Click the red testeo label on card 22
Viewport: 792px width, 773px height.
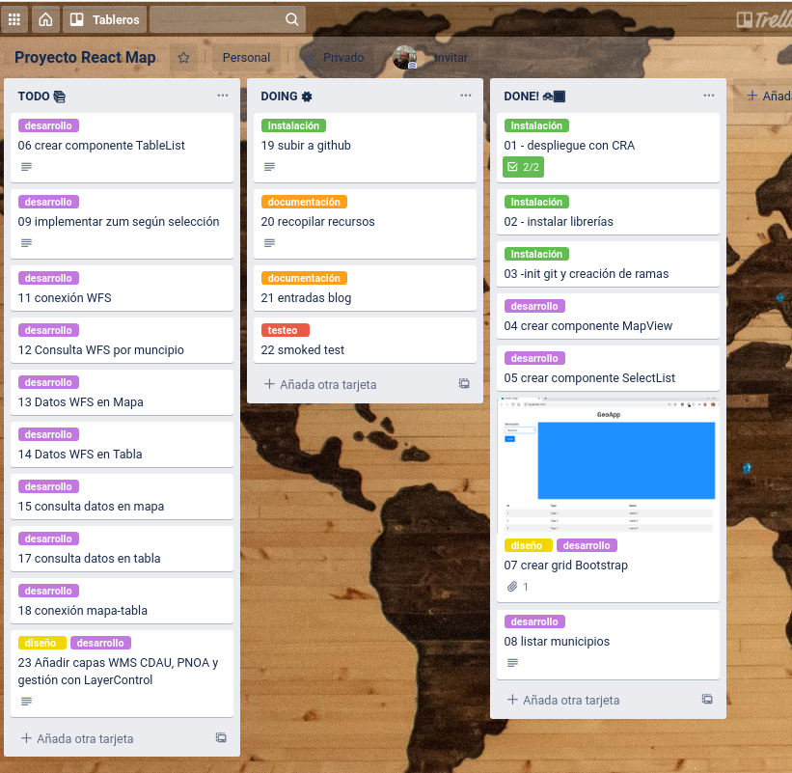tap(285, 330)
